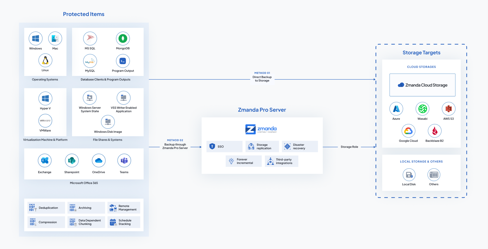Viewport: 488px width, 249px height.
Task: Select the "Direct Backup to Storage" text
Action: pyautogui.click(x=262, y=79)
